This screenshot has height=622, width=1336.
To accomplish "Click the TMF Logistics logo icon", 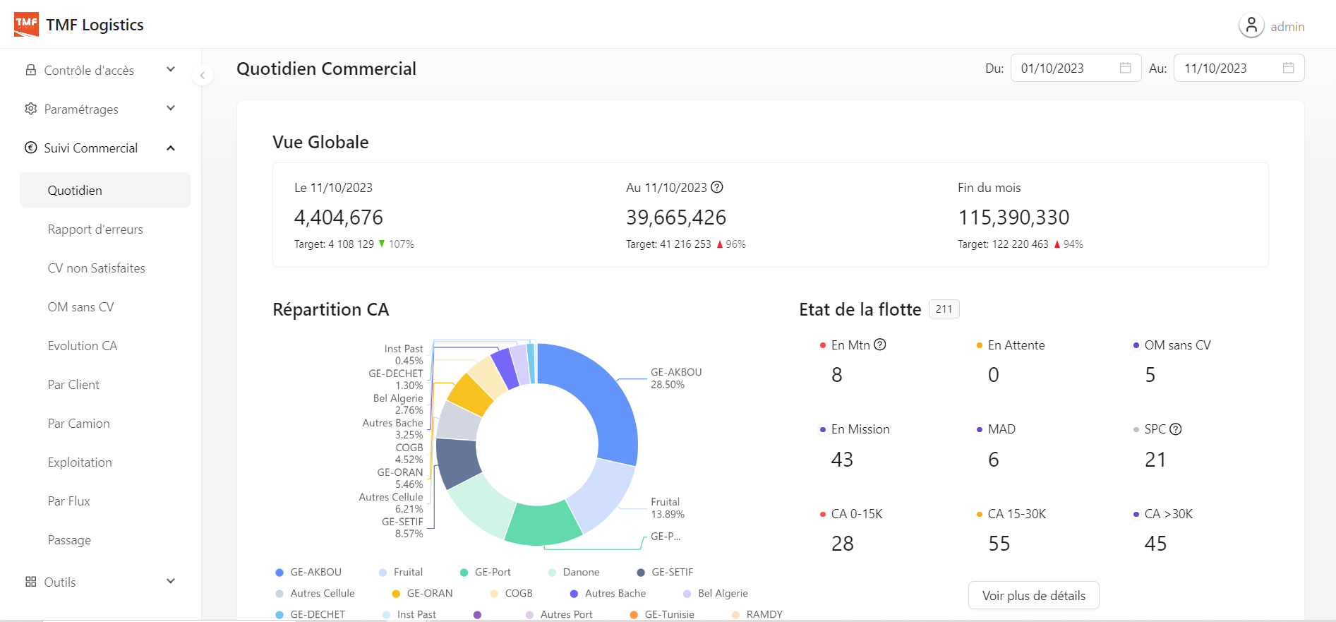I will point(26,25).
